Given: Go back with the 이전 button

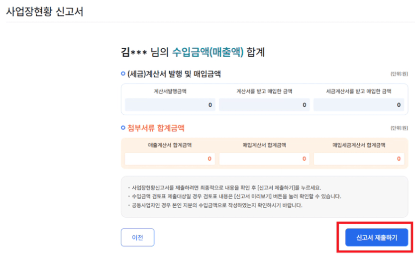Looking at the screenshot, I should [137, 238].
